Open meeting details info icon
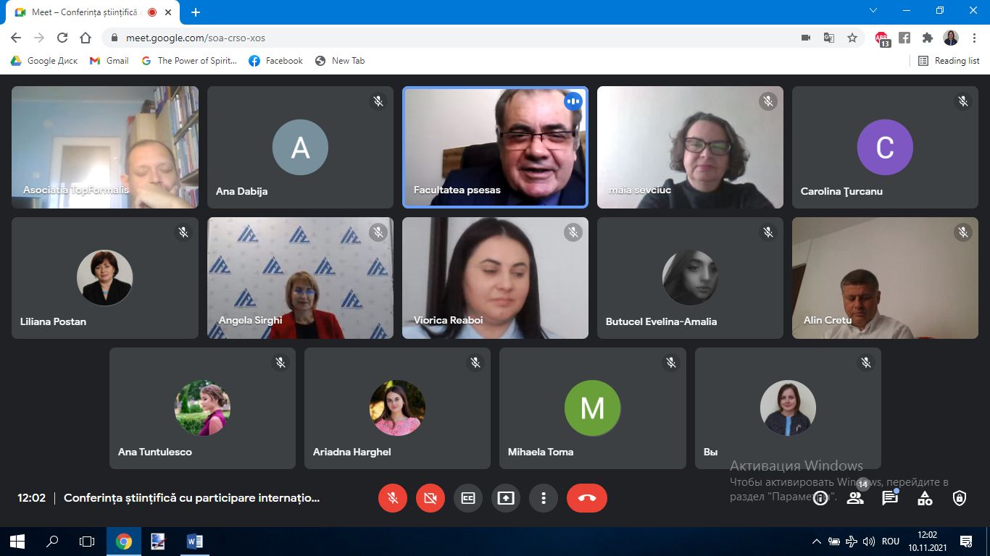990x556 pixels. (x=820, y=498)
